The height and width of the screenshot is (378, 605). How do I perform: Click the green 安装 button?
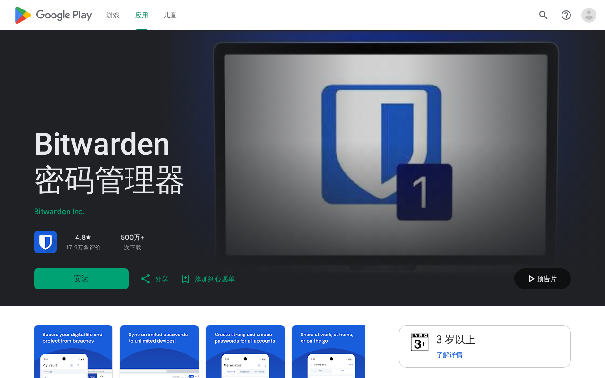[x=81, y=279]
